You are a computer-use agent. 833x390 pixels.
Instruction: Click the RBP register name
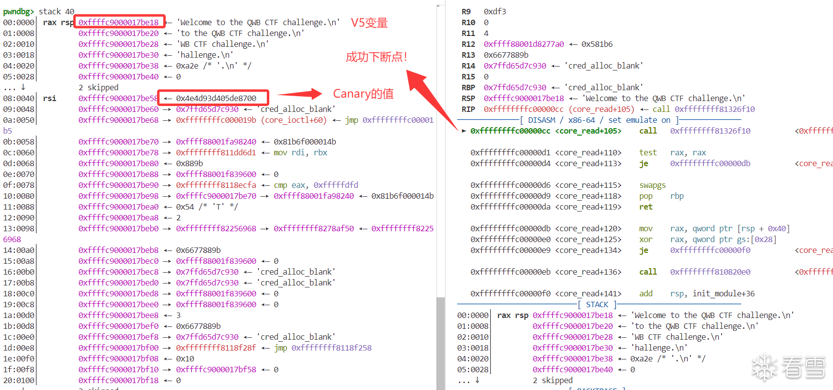coord(469,87)
